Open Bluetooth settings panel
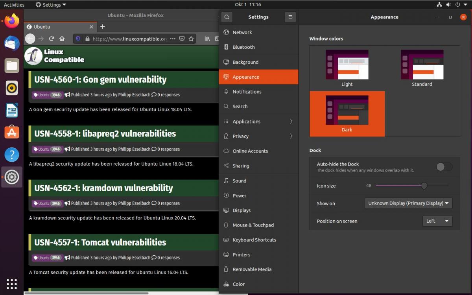This screenshot has height=295, width=472. pos(243,47)
